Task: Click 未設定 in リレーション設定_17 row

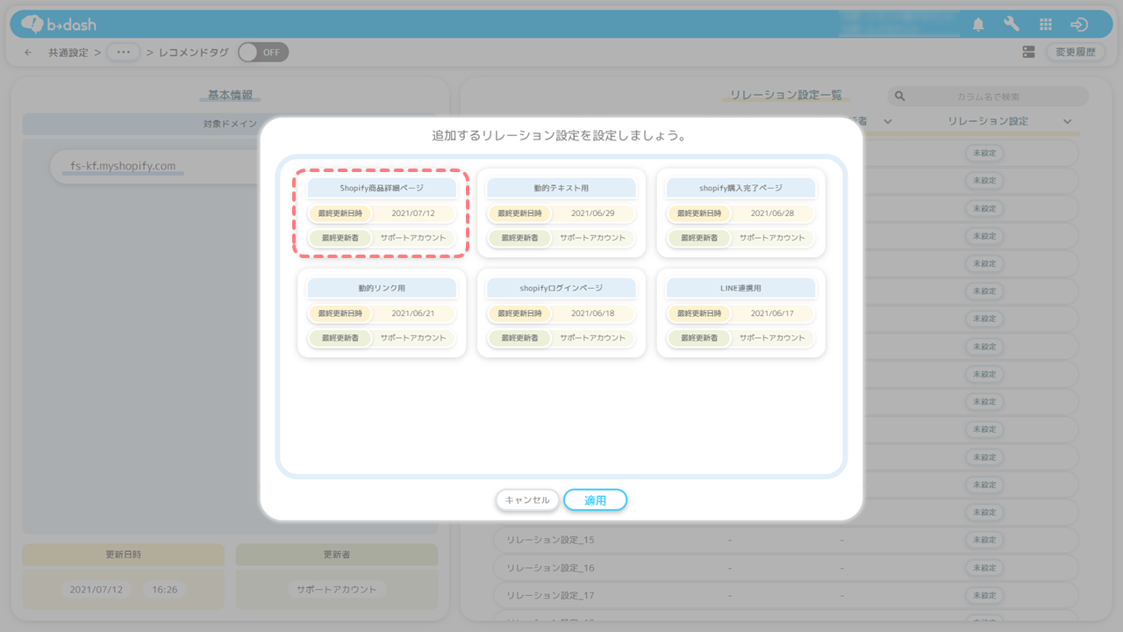Action: click(x=984, y=595)
